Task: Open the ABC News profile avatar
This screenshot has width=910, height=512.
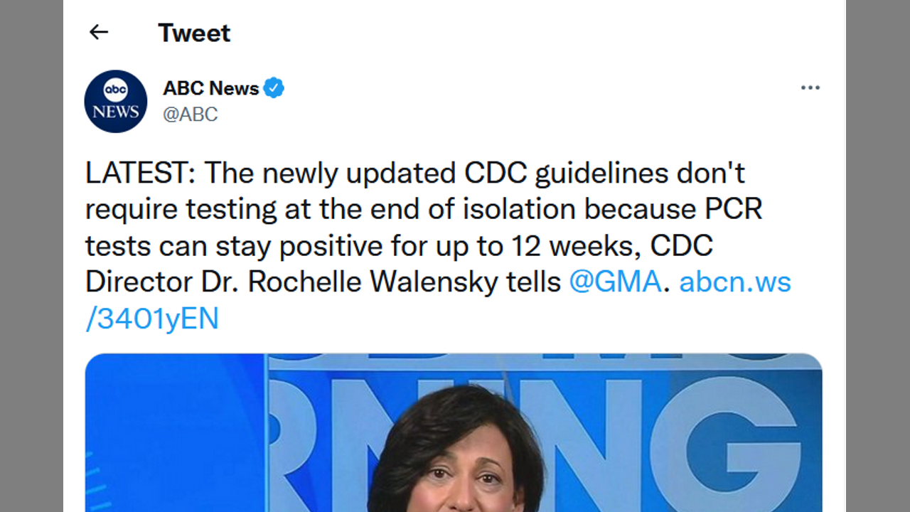Action: 115,101
